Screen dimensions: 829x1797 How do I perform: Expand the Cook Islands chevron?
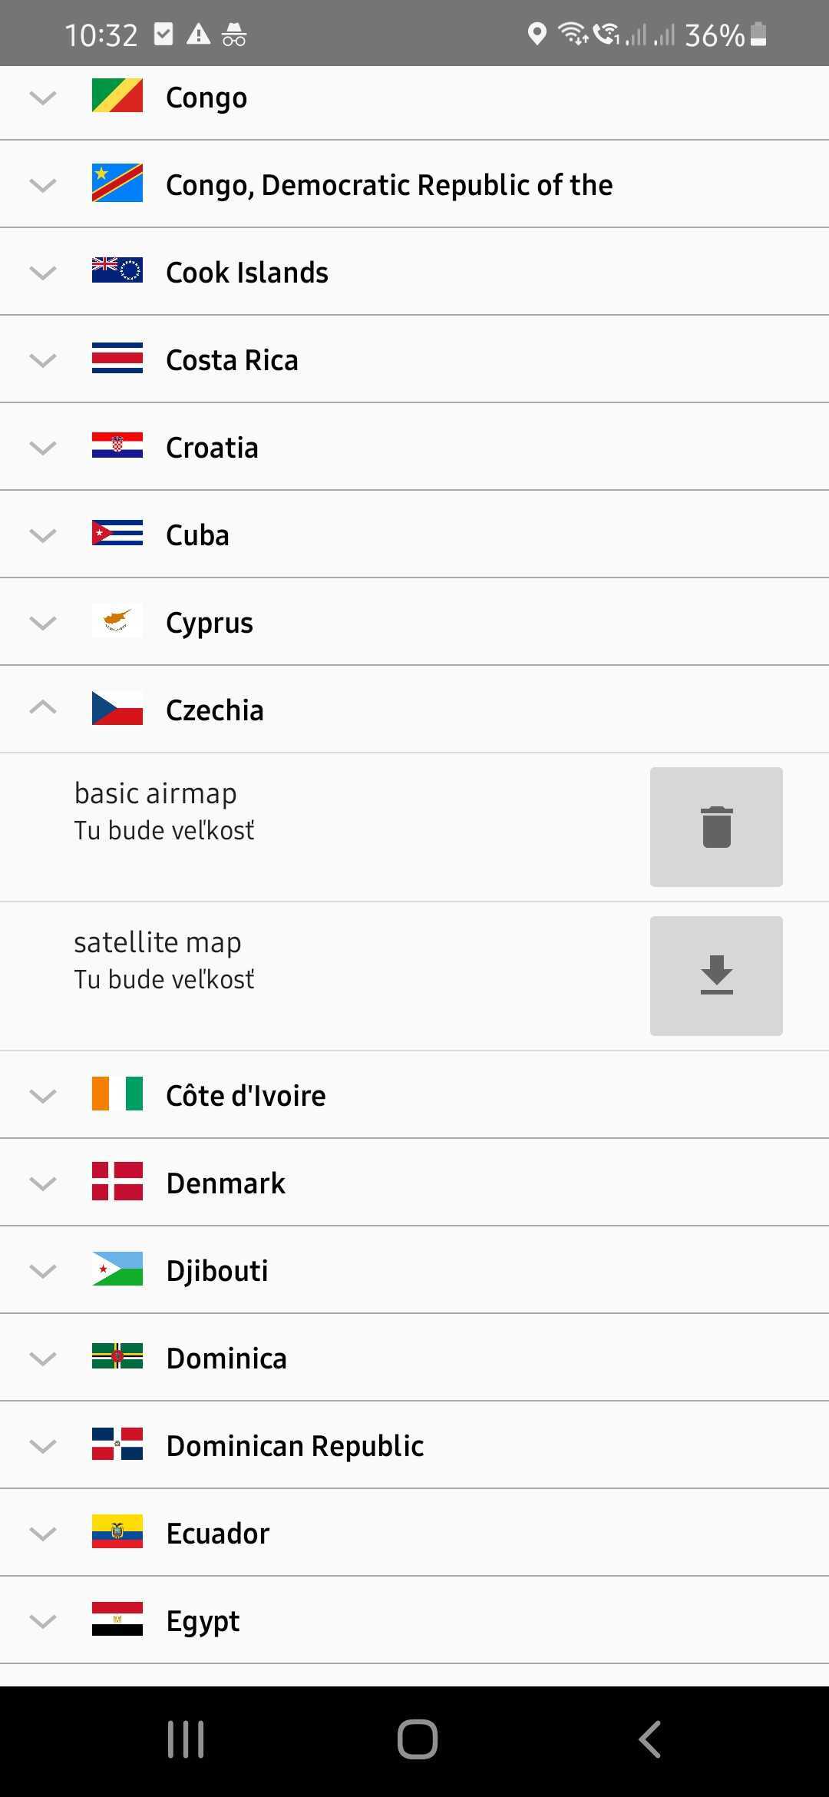(x=43, y=272)
